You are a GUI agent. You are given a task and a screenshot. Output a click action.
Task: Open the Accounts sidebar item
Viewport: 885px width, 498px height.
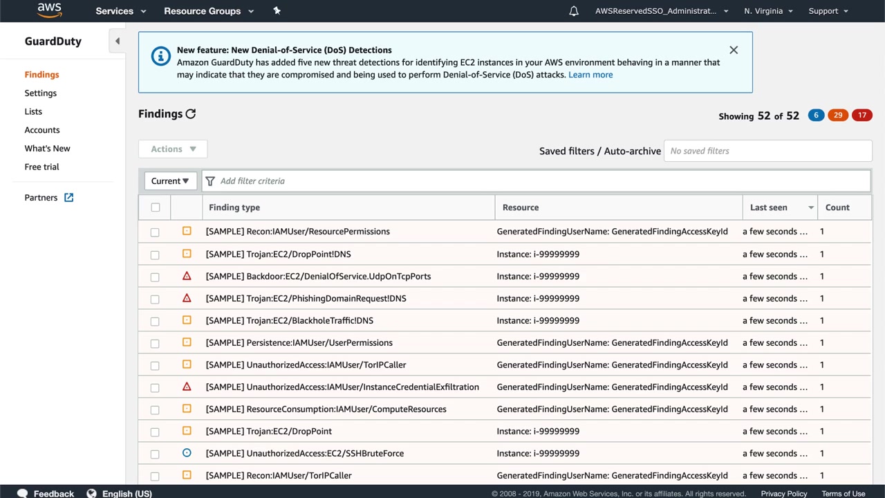(42, 130)
